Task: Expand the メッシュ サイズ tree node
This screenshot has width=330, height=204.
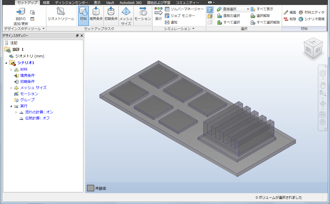Action: (x=11, y=88)
